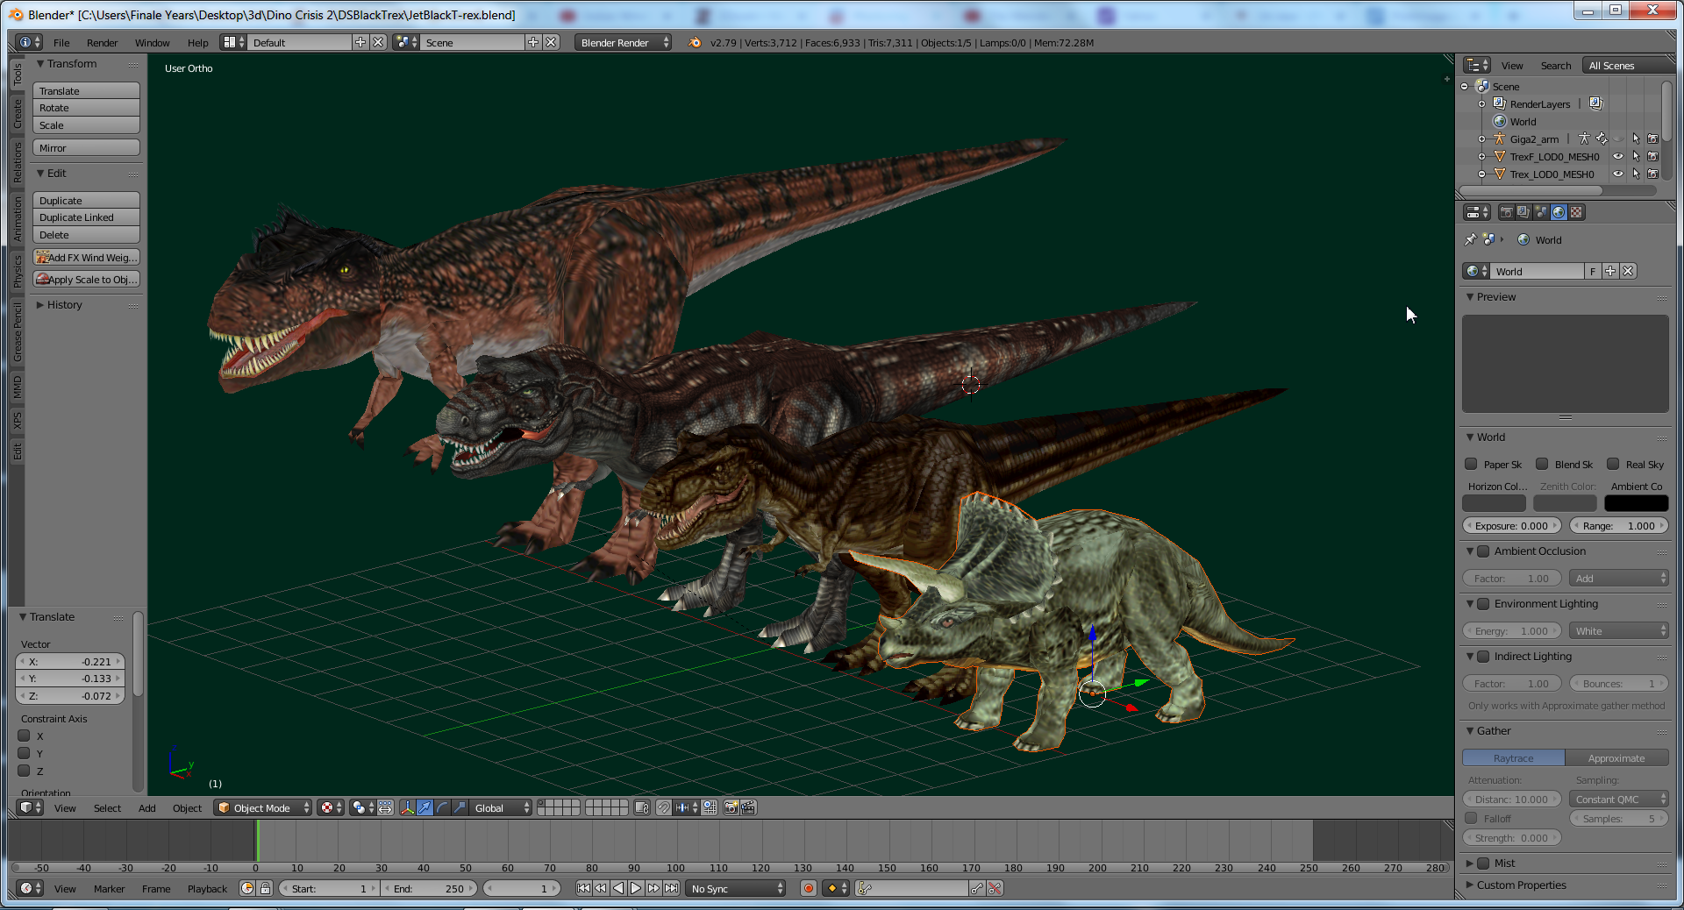Open the No Sync playback dropdown
Viewport: 1684px width, 910px height.
pyautogui.click(x=736, y=888)
